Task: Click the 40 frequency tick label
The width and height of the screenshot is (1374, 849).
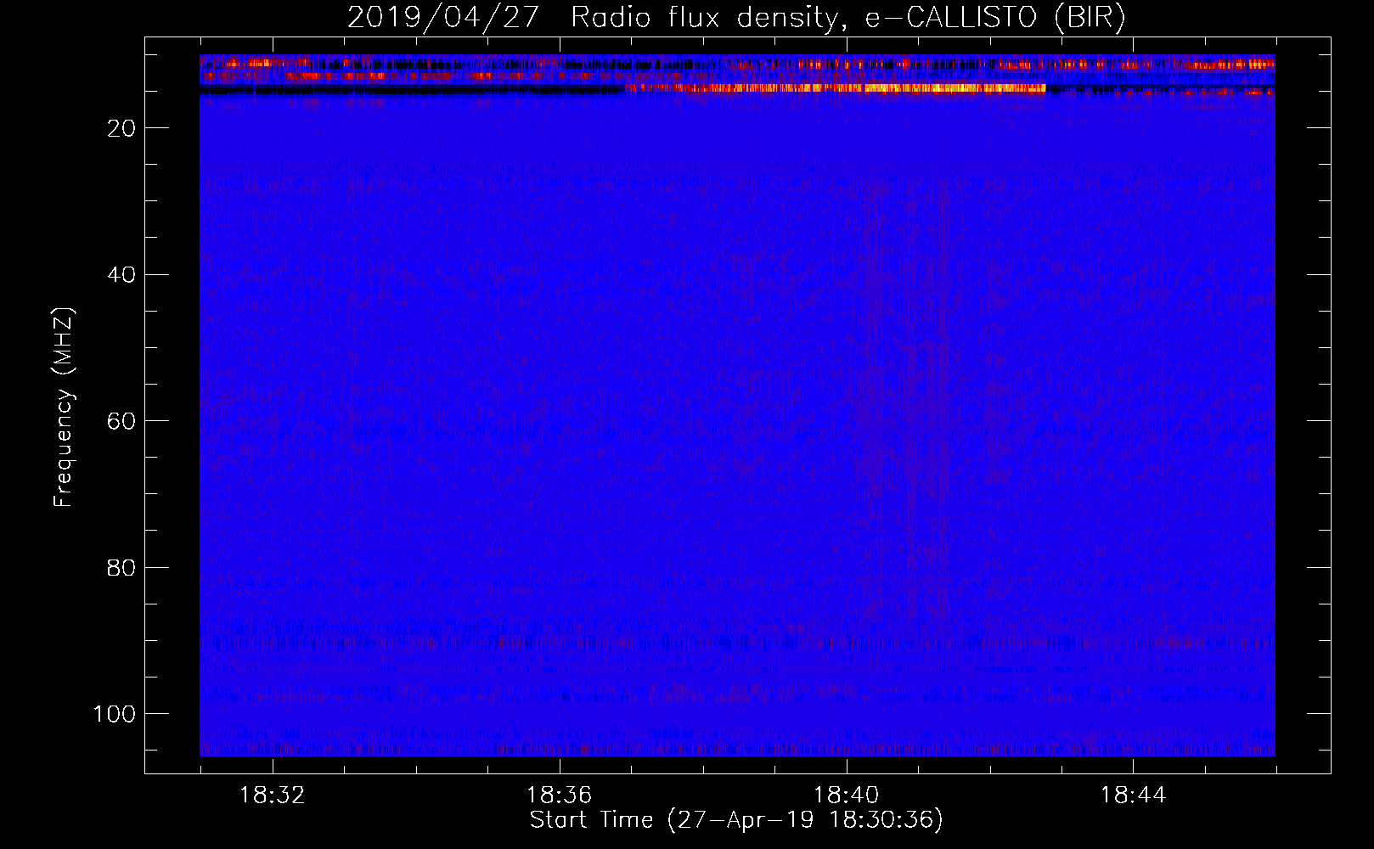Action: click(121, 275)
